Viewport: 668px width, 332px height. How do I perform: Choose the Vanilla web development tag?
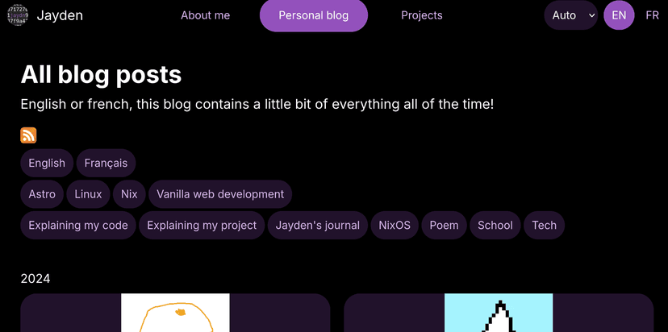(220, 194)
